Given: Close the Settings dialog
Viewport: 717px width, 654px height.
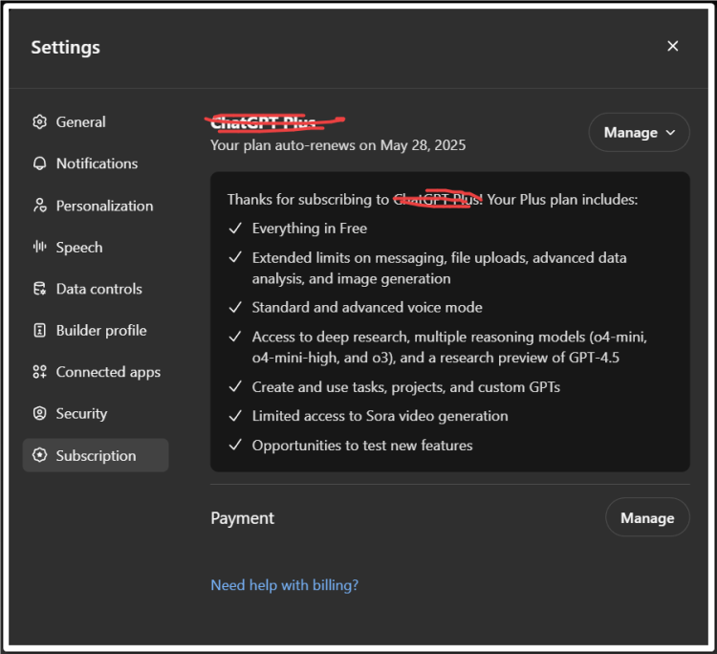Looking at the screenshot, I should click(673, 46).
